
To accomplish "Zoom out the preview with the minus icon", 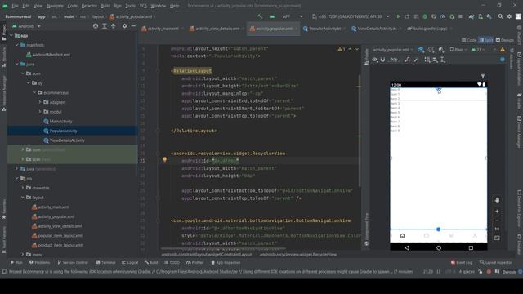I will coord(497,220).
